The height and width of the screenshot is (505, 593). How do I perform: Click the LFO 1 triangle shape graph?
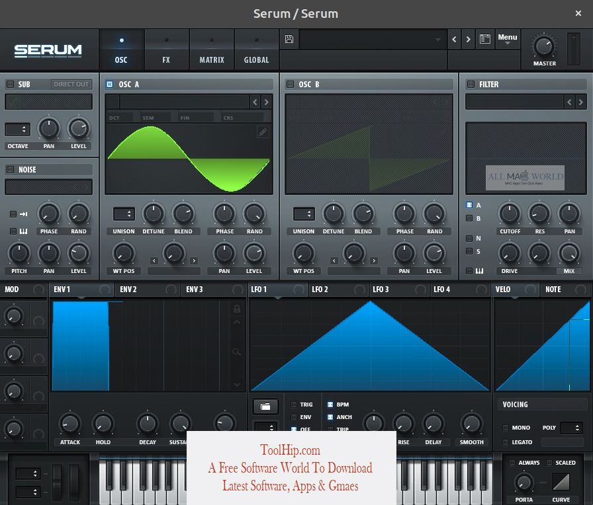coord(370,346)
